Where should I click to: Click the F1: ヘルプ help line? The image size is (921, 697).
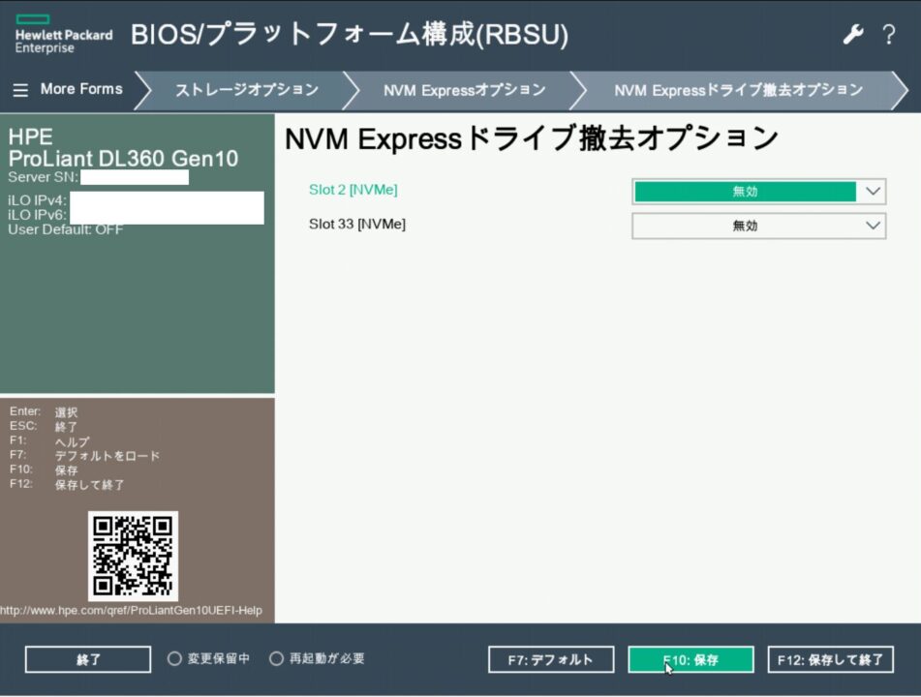[x=49, y=441]
